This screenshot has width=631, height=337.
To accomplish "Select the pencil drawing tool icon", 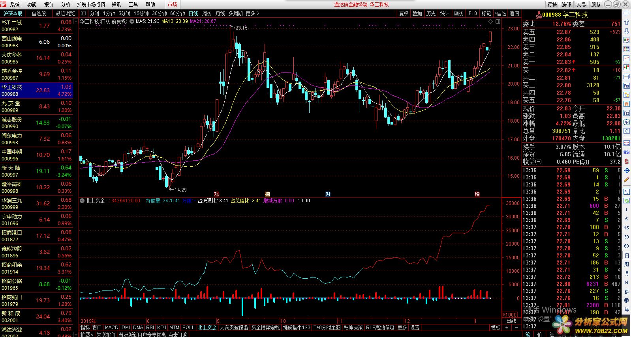I will (626, 180).
